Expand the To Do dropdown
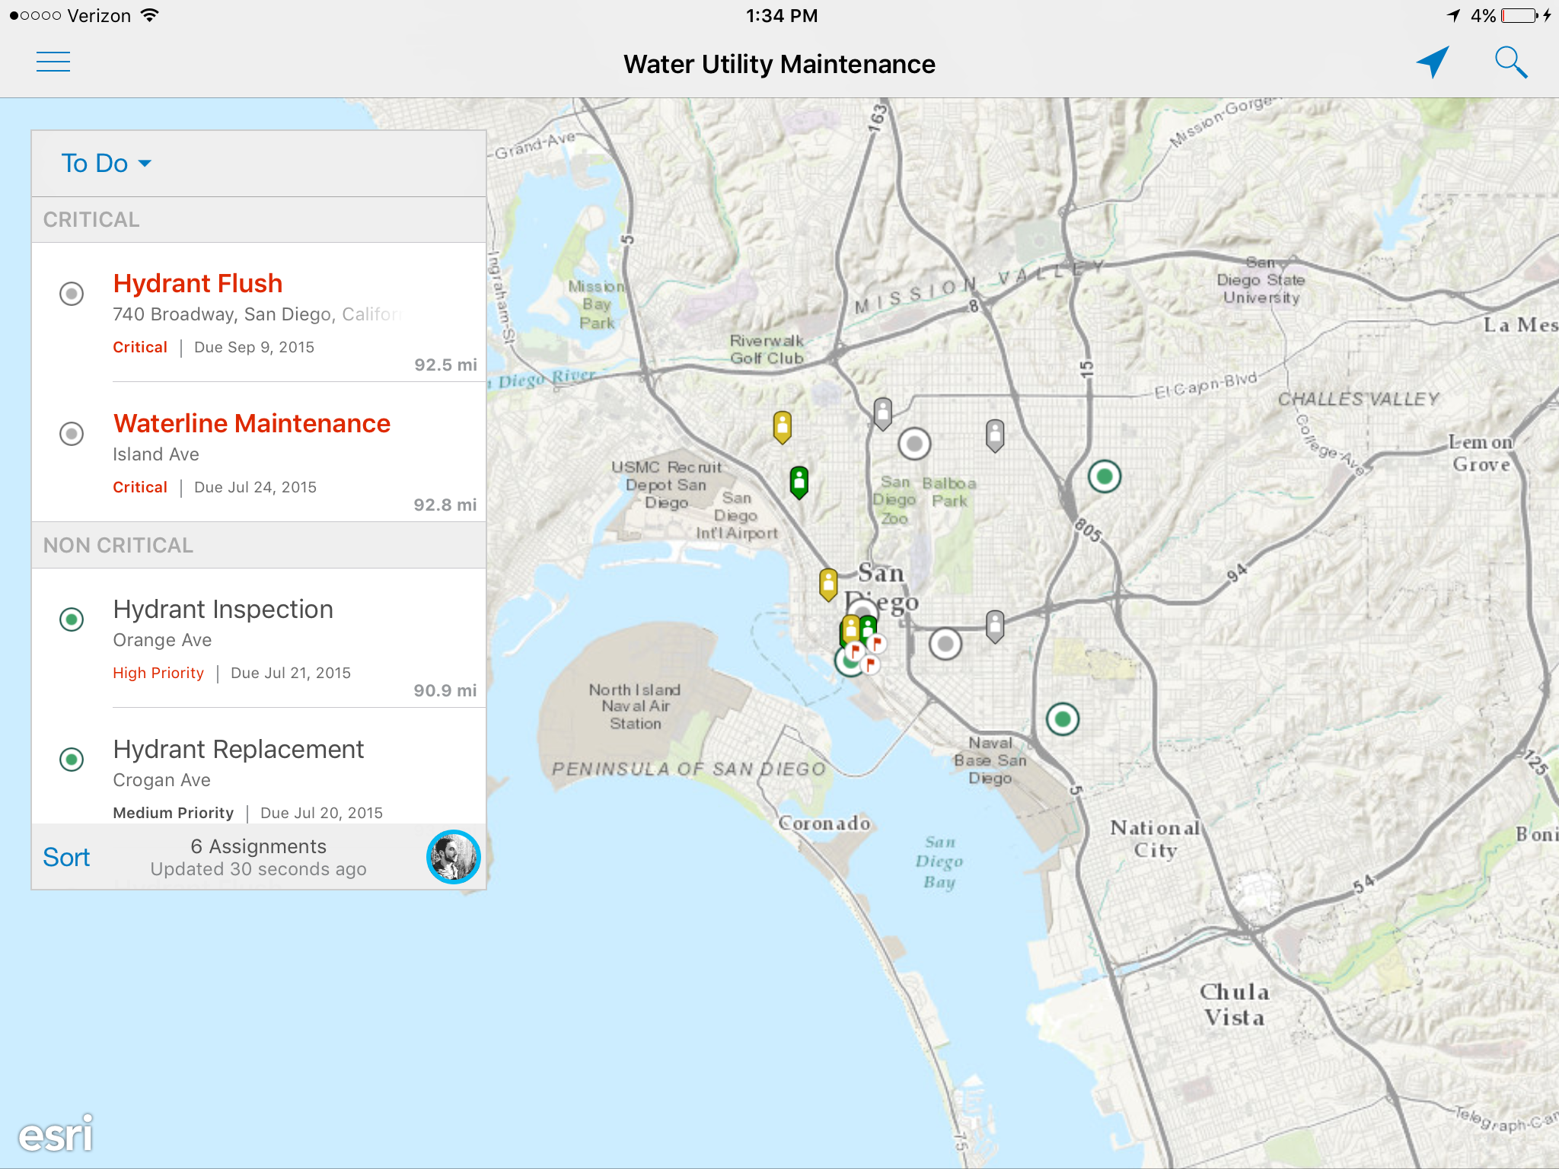Screen dimensions: 1559x1169 (107, 163)
